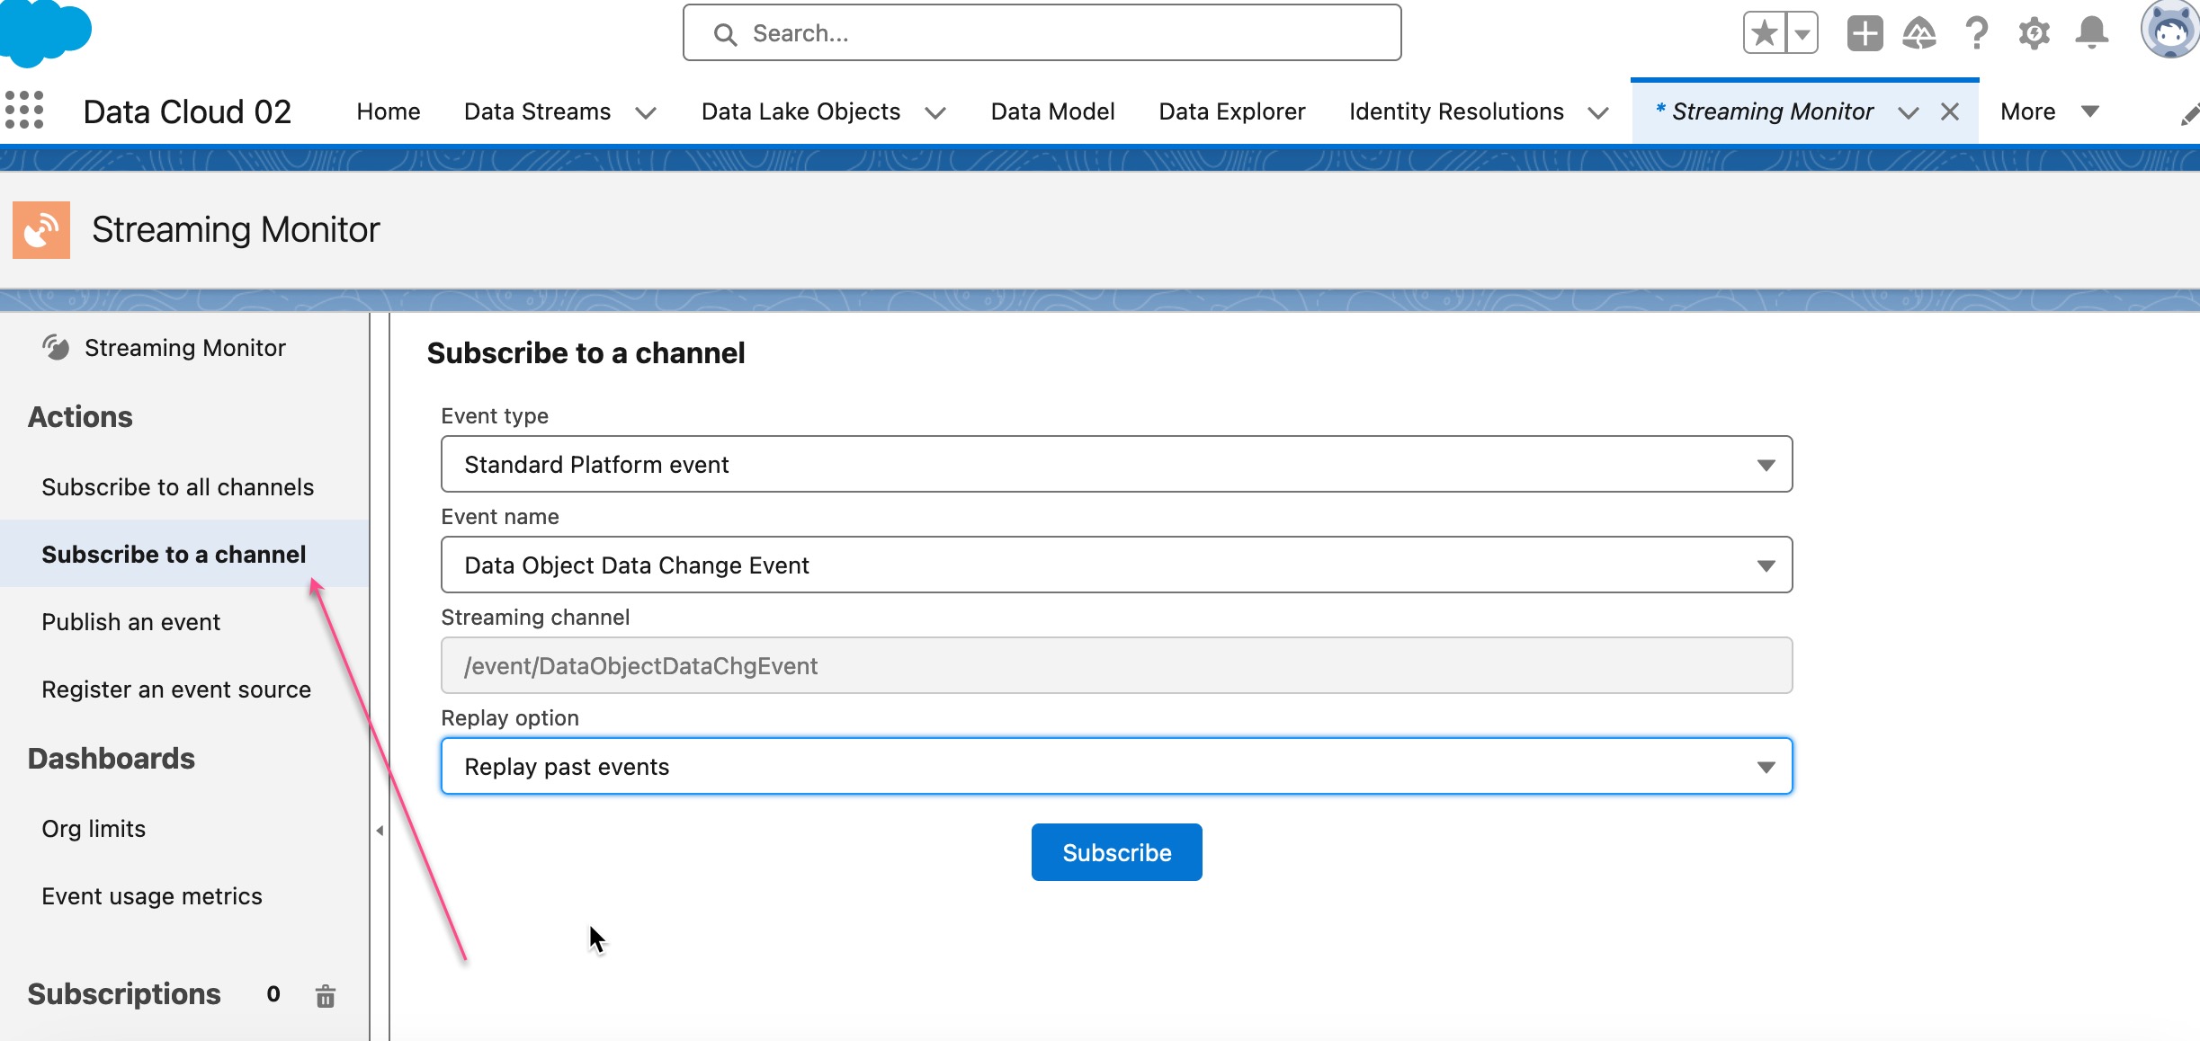Viewport: 2200px width, 1041px height.
Task: Open the Data Explorer tab
Action: [1231, 111]
